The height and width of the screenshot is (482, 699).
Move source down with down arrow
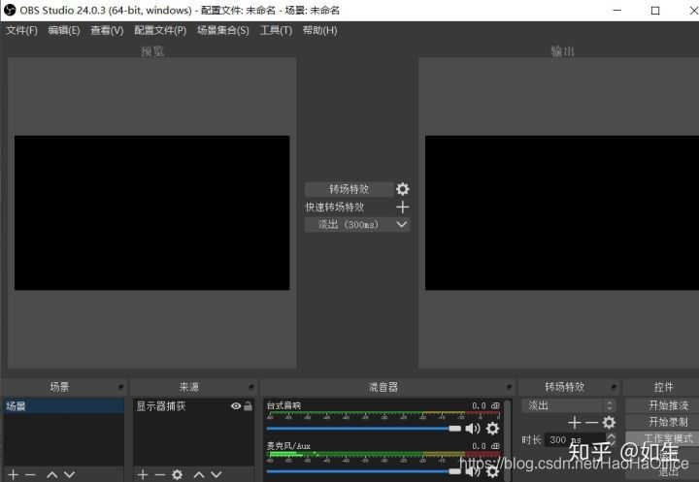point(216,475)
